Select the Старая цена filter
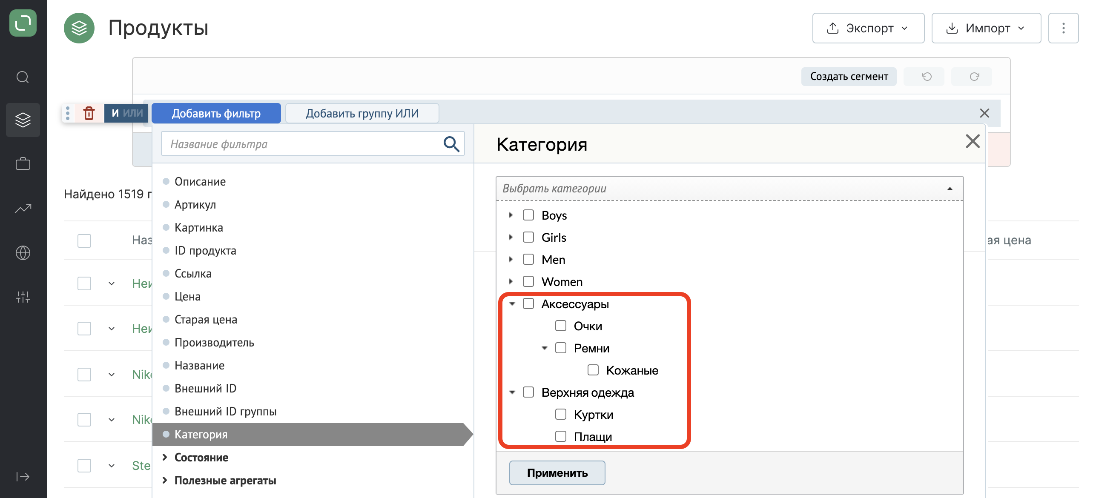 coord(206,320)
